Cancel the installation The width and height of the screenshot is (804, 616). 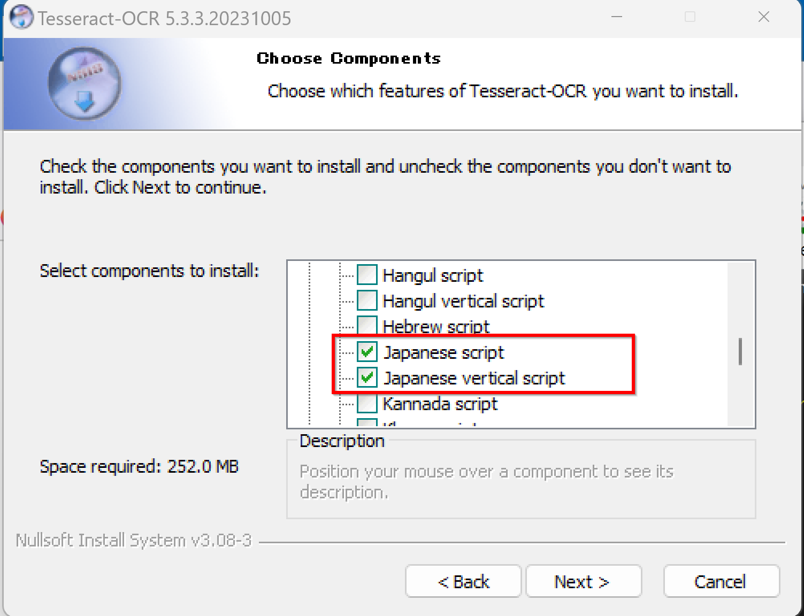(722, 581)
